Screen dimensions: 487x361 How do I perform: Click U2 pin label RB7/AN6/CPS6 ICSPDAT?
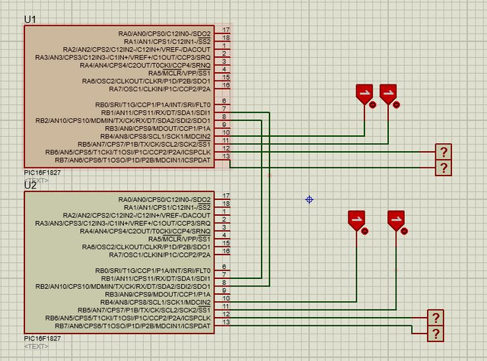(x=132, y=326)
